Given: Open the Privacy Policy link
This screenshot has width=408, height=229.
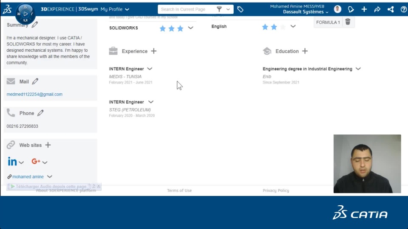Looking at the screenshot, I should click(276, 190).
